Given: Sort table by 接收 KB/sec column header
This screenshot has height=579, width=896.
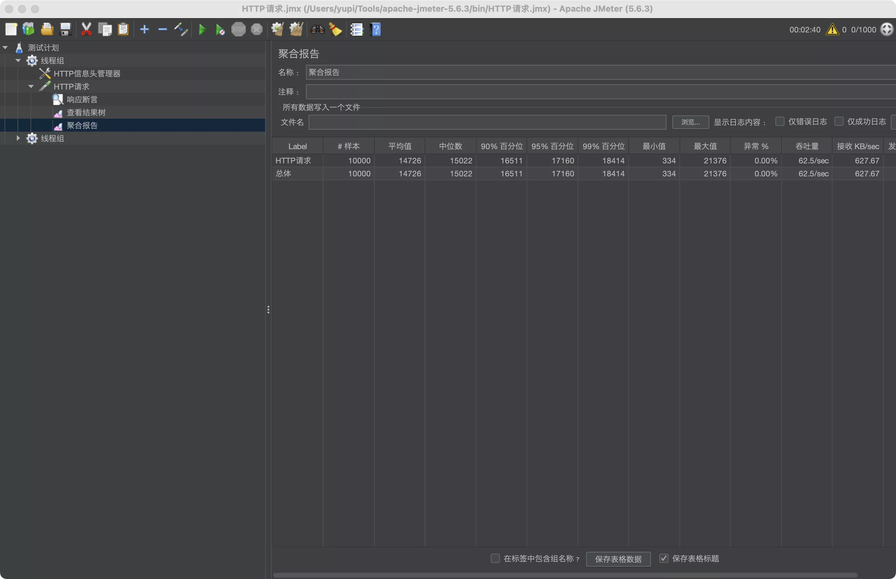Looking at the screenshot, I should [858, 146].
